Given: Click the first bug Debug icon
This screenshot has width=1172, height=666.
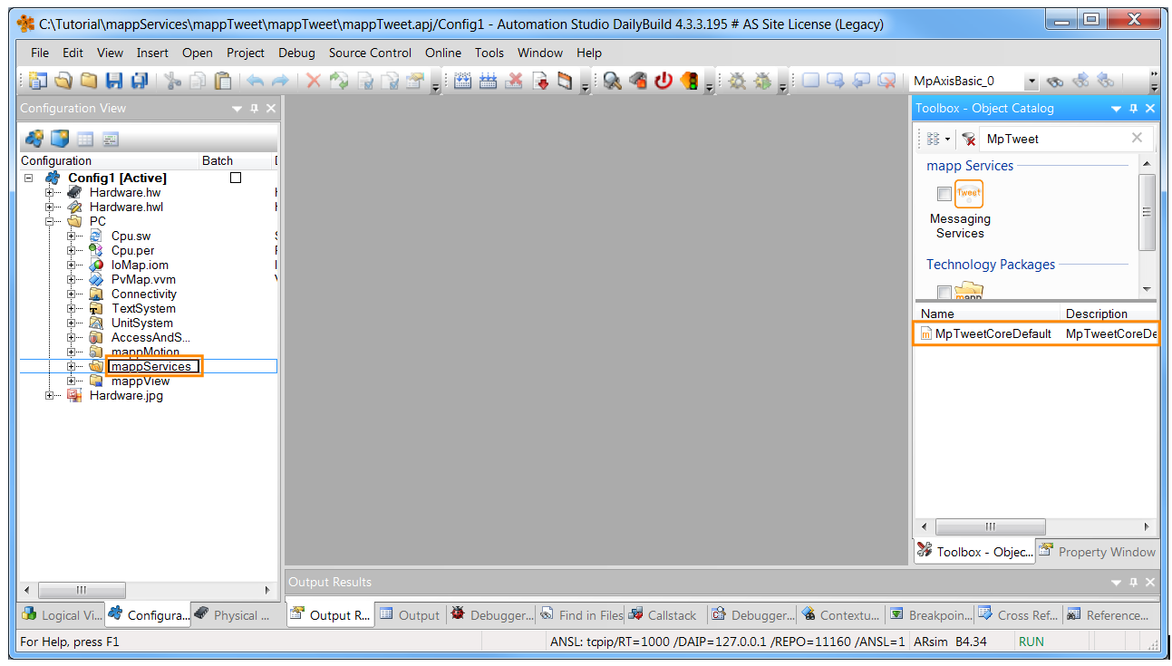Looking at the screenshot, I should coord(738,81).
